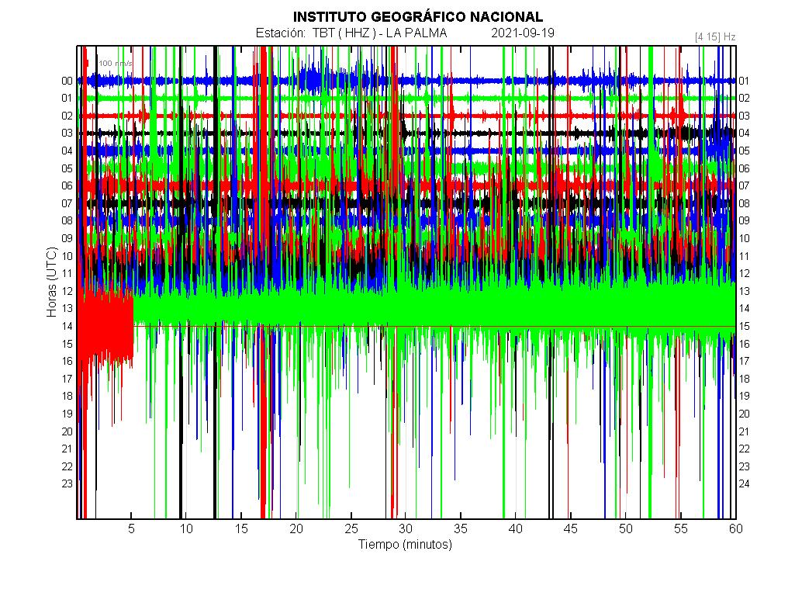Click minute tick 15 on the time axis
Image resolution: width=795 pixels, height=596 pixels.
coord(241,528)
